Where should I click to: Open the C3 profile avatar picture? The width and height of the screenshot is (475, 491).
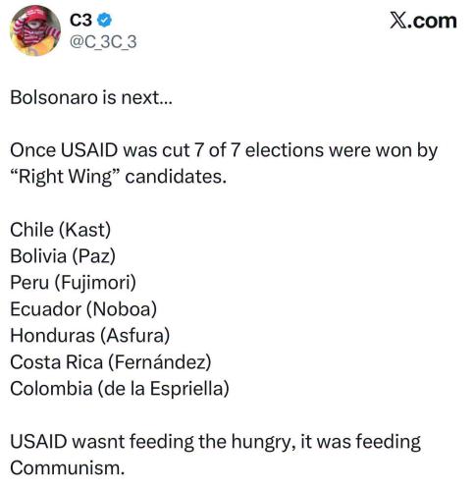(35, 30)
